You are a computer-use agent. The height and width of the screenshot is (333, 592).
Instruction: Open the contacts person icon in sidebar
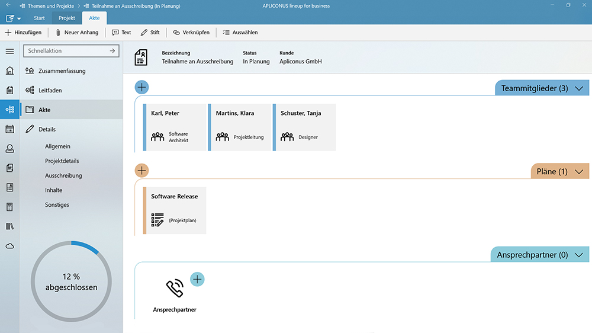point(10,149)
